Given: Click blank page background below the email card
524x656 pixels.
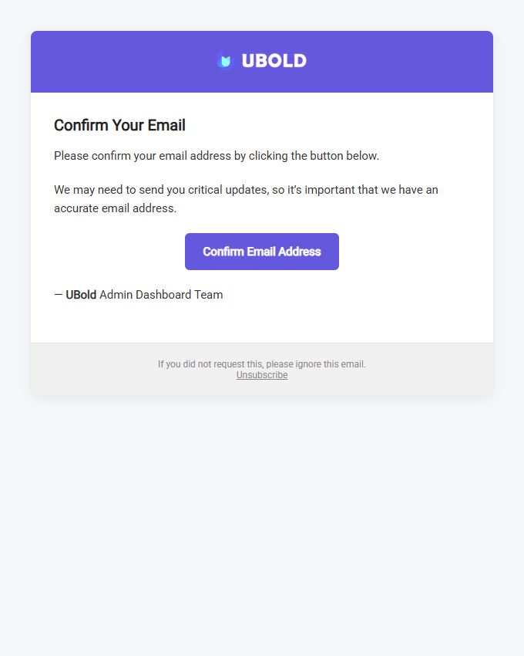Looking at the screenshot, I should (262, 525).
